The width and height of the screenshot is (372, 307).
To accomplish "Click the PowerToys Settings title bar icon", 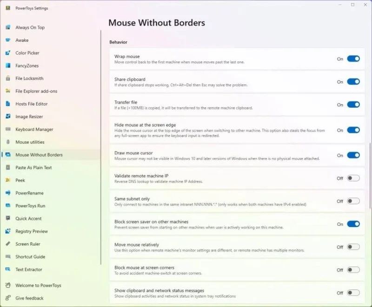I will (8, 8).
